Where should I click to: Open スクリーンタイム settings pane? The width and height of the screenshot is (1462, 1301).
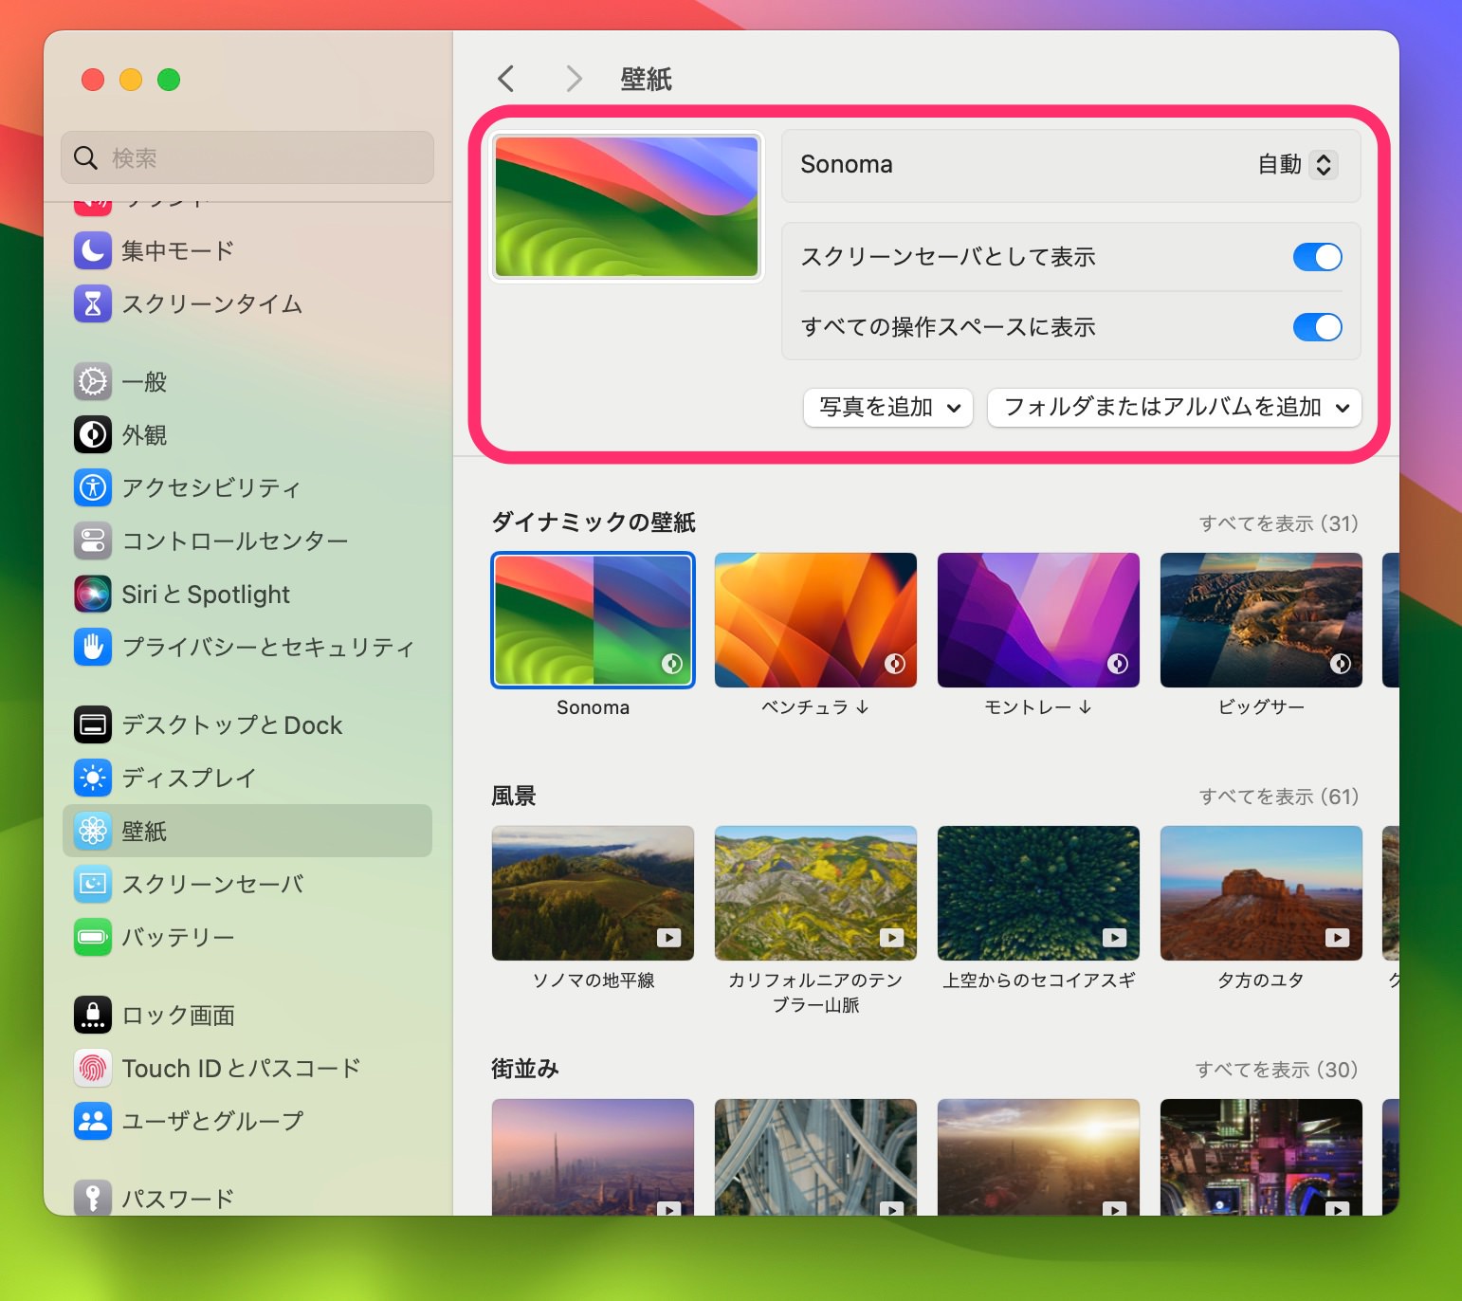pyautogui.click(x=247, y=303)
